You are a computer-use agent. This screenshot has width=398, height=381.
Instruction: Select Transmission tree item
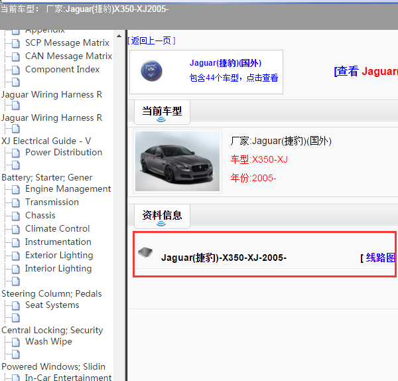point(52,202)
